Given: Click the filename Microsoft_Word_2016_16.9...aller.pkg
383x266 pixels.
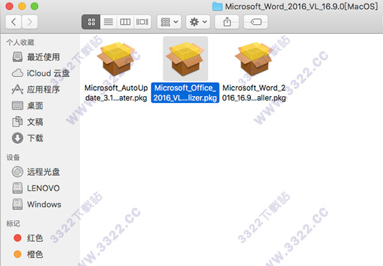Looking at the screenshot, I should [254, 93].
